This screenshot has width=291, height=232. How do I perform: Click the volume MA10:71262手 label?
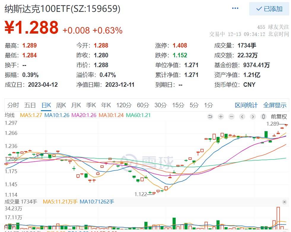(x=97, y=202)
